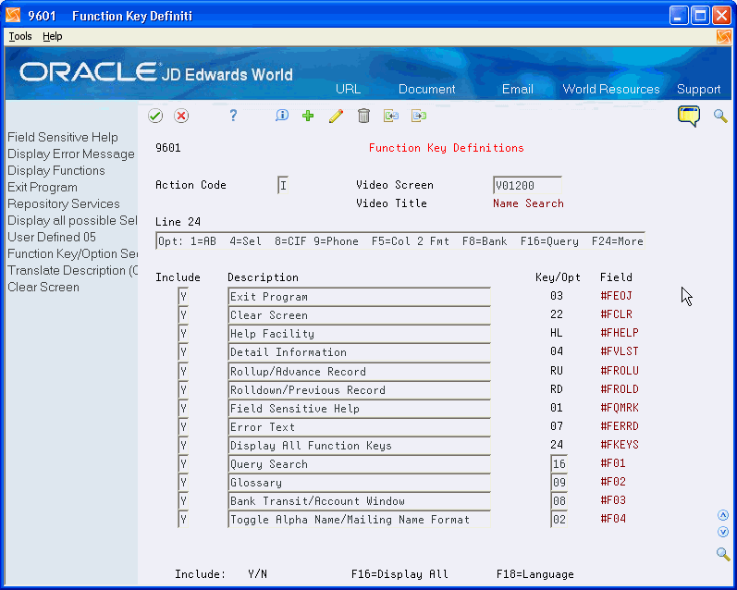Click the Error Text description field

(359, 427)
